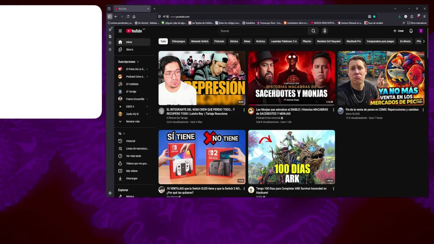434x244 pixels.
Task: Open Videos que me gustan
Action: click(133, 163)
